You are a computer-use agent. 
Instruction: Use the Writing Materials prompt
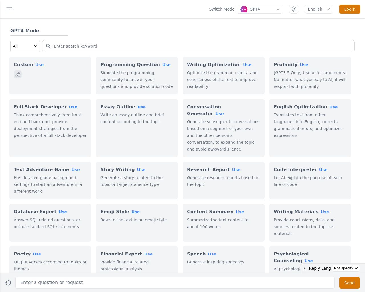(325, 212)
